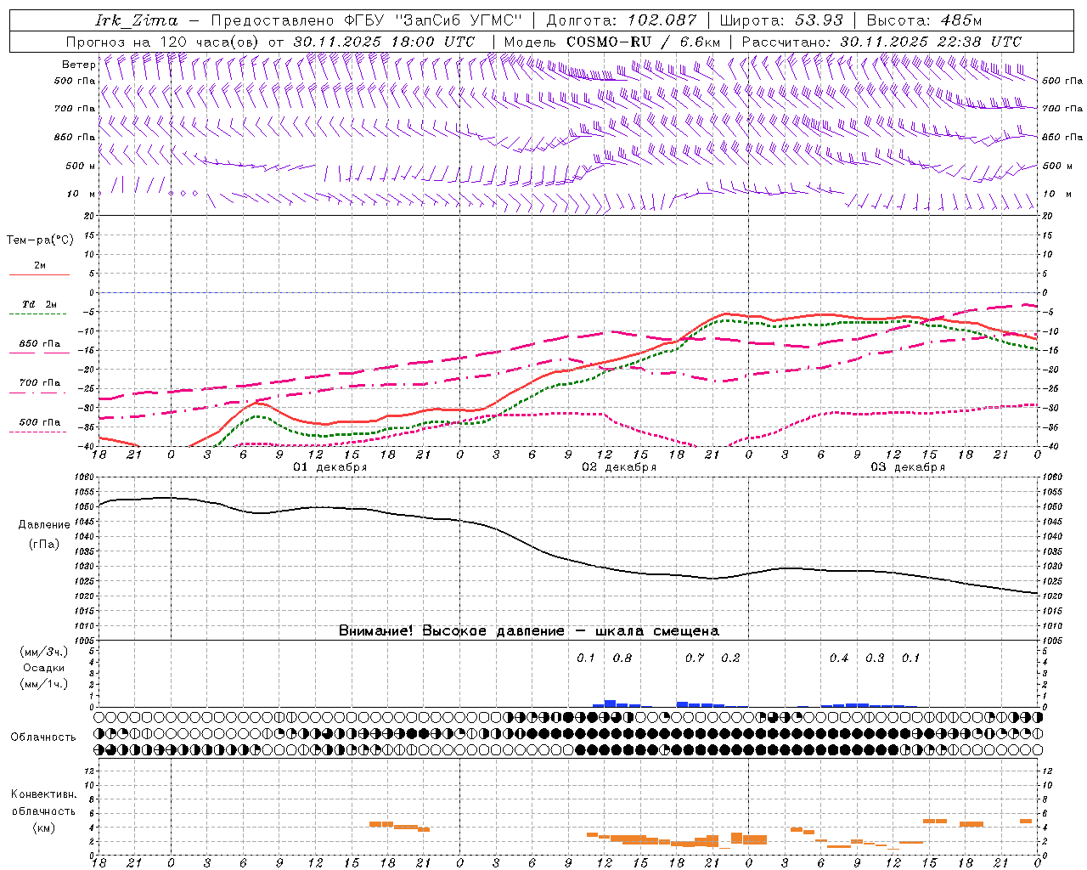
Task: Select the Td 2м dew point legend label
Action: point(40,304)
